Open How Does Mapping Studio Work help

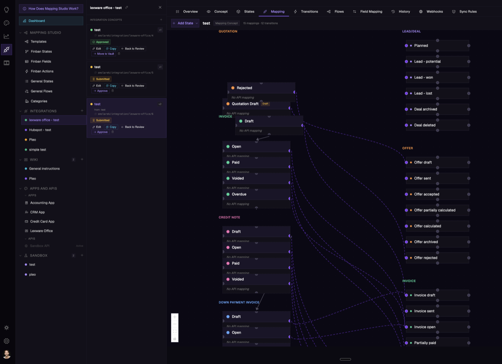click(51, 8)
